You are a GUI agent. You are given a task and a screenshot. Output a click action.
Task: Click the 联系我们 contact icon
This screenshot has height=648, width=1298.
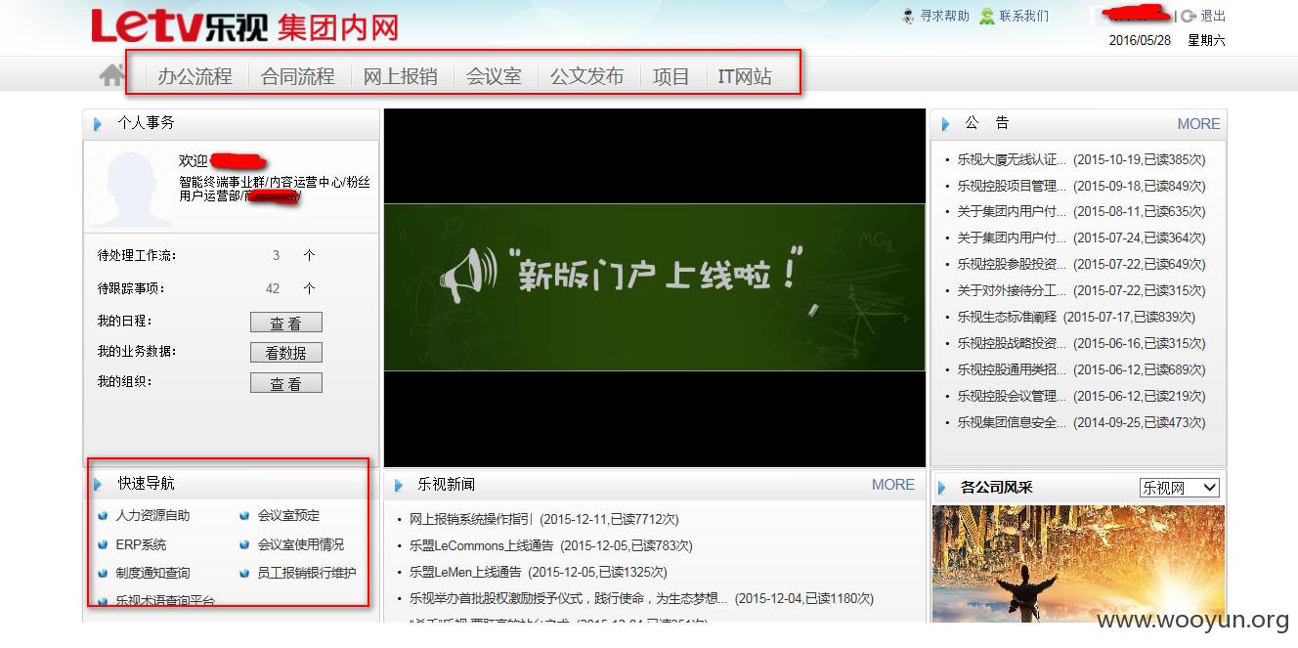(x=987, y=16)
